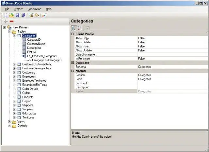The width and height of the screenshot is (209, 152).
Task: Select the Shippers table
Action: tap(27, 105)
